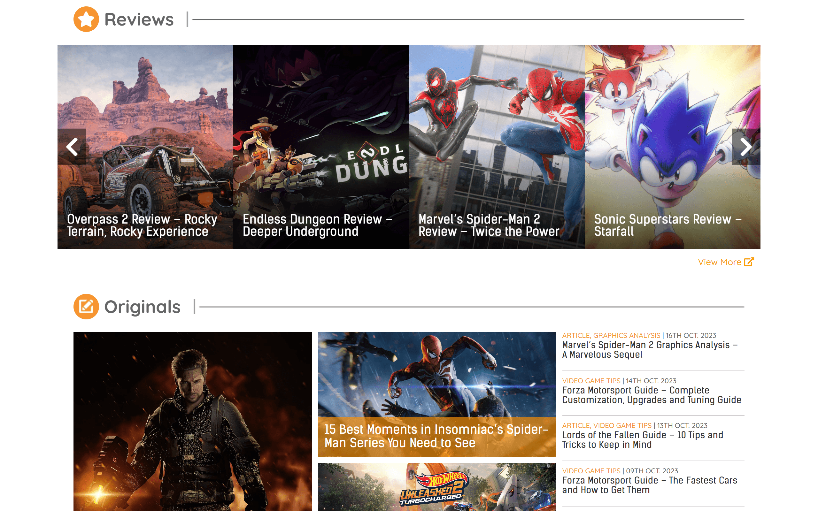Open the Reviews section via its round orange icon
The image size is (818, 511).
[87, 19]
